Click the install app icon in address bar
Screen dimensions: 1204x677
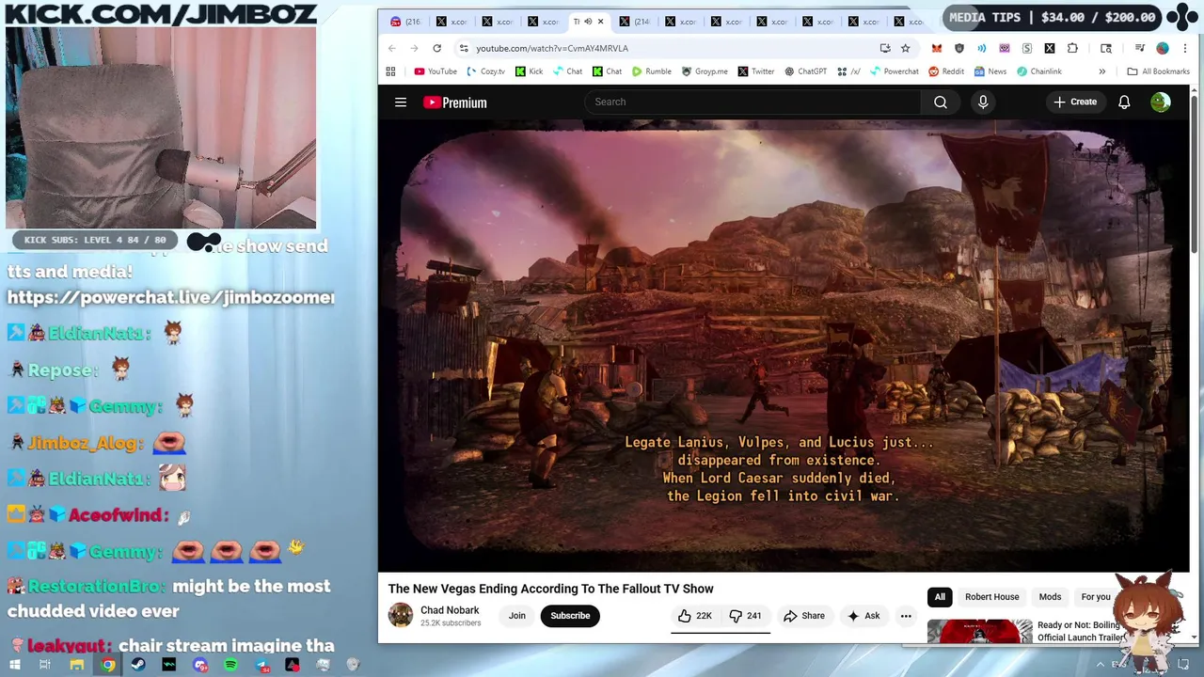885,48
